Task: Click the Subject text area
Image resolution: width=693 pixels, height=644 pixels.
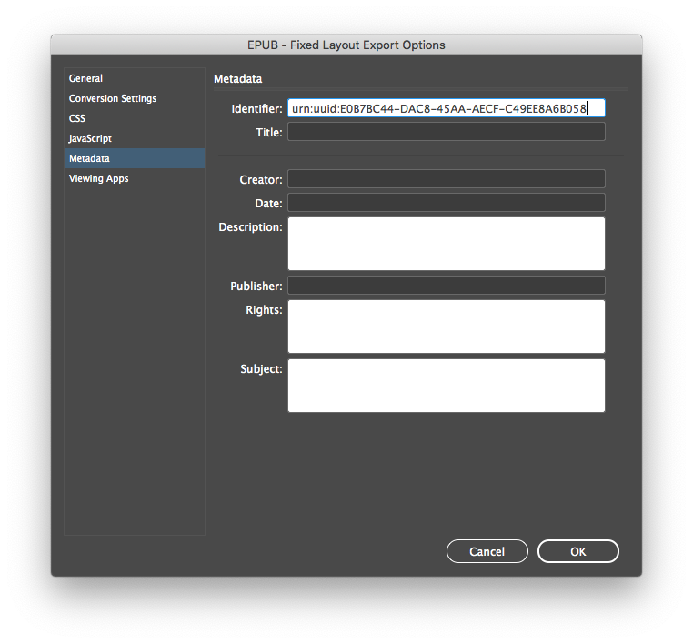Action: click(446, 386)
